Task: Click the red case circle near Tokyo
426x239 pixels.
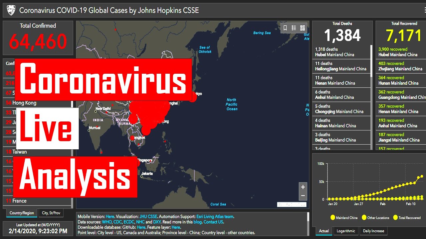Action: (192, 97)
